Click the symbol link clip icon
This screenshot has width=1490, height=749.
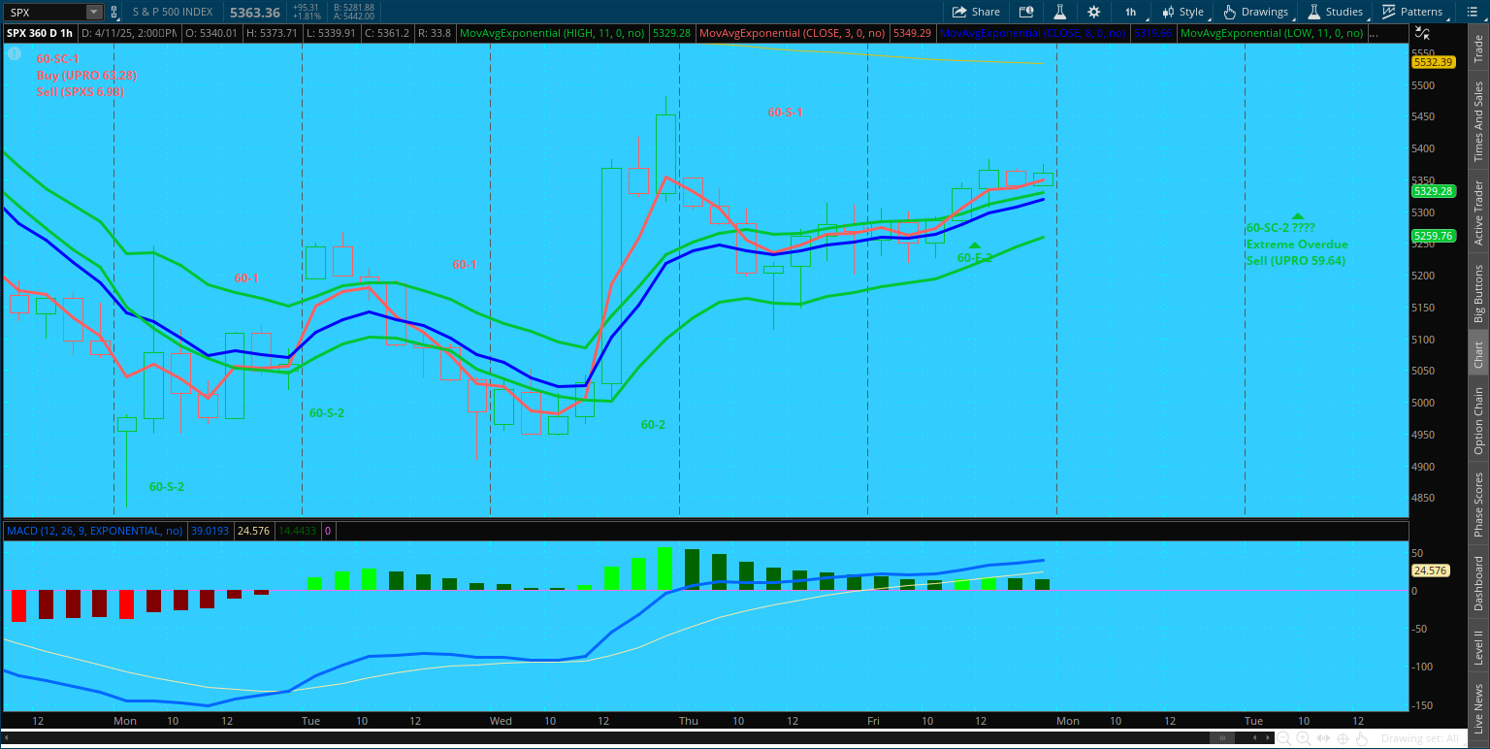pos(114,13)
